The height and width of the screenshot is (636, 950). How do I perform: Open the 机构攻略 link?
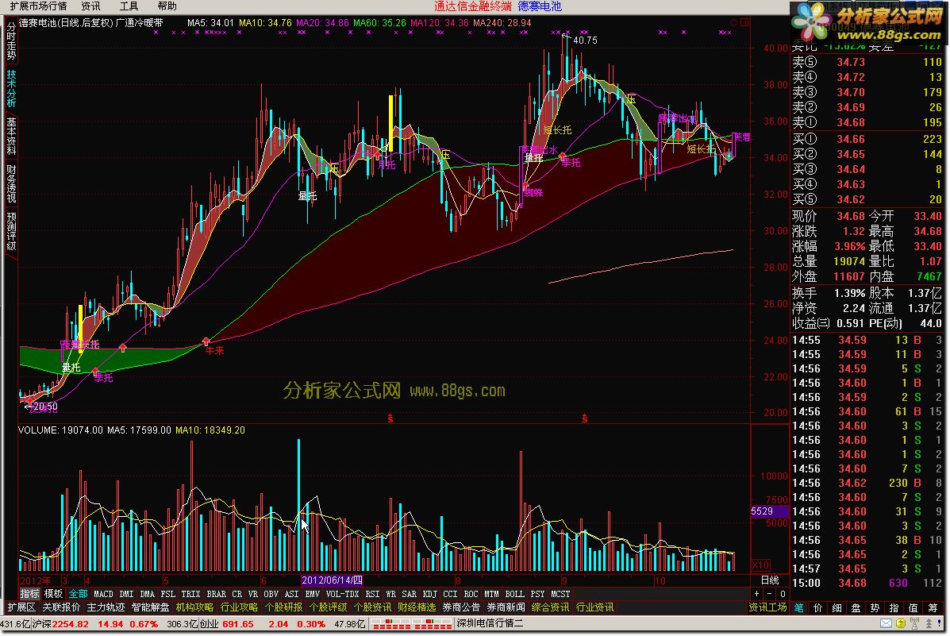[x=194, y=607]
